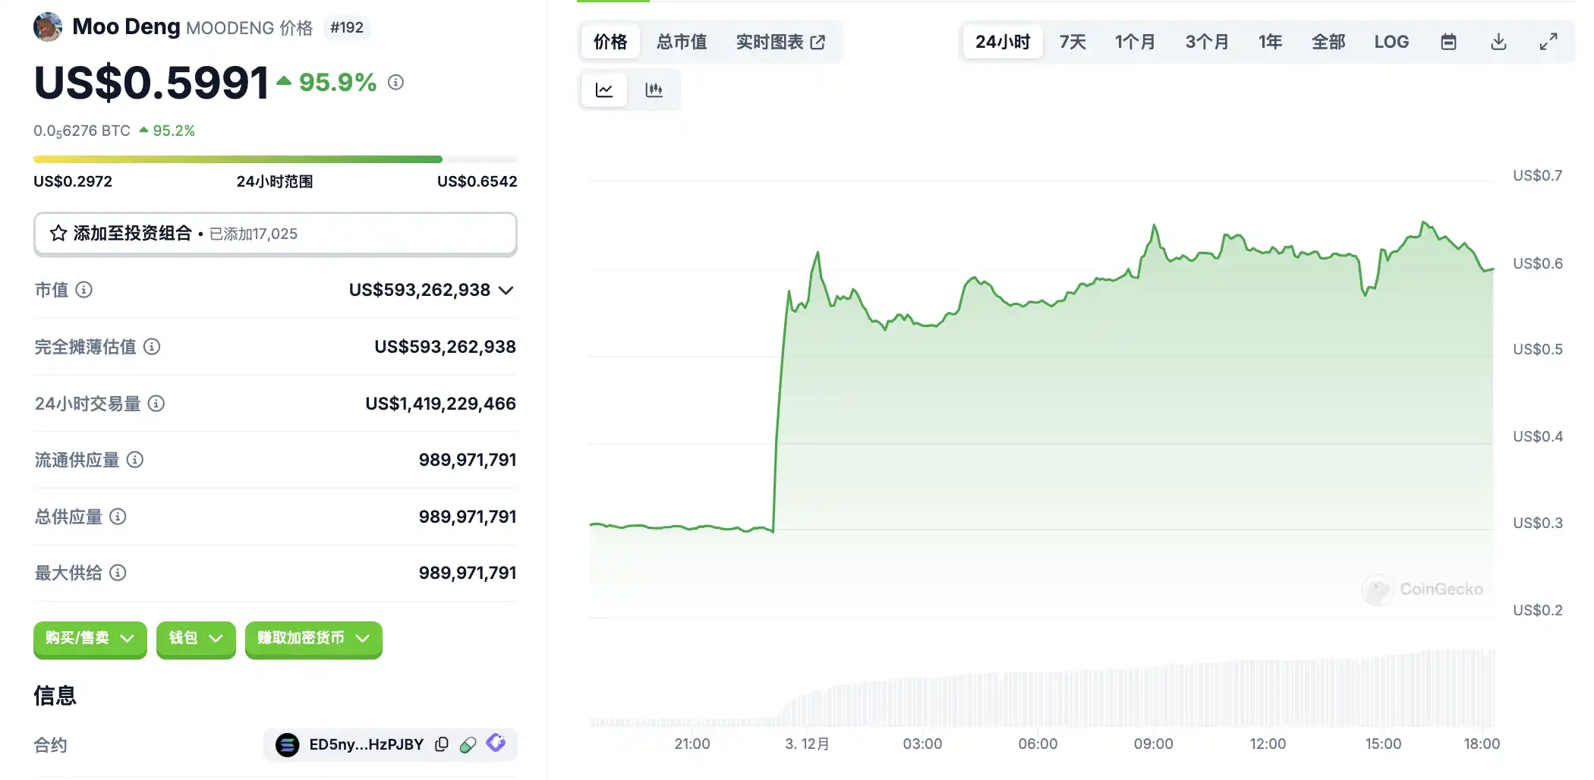Viewport: 1594px width, 780px height.
Task: Copy the ED5ny...HzPJBY contract address
Action: click(x=442, y=744)
